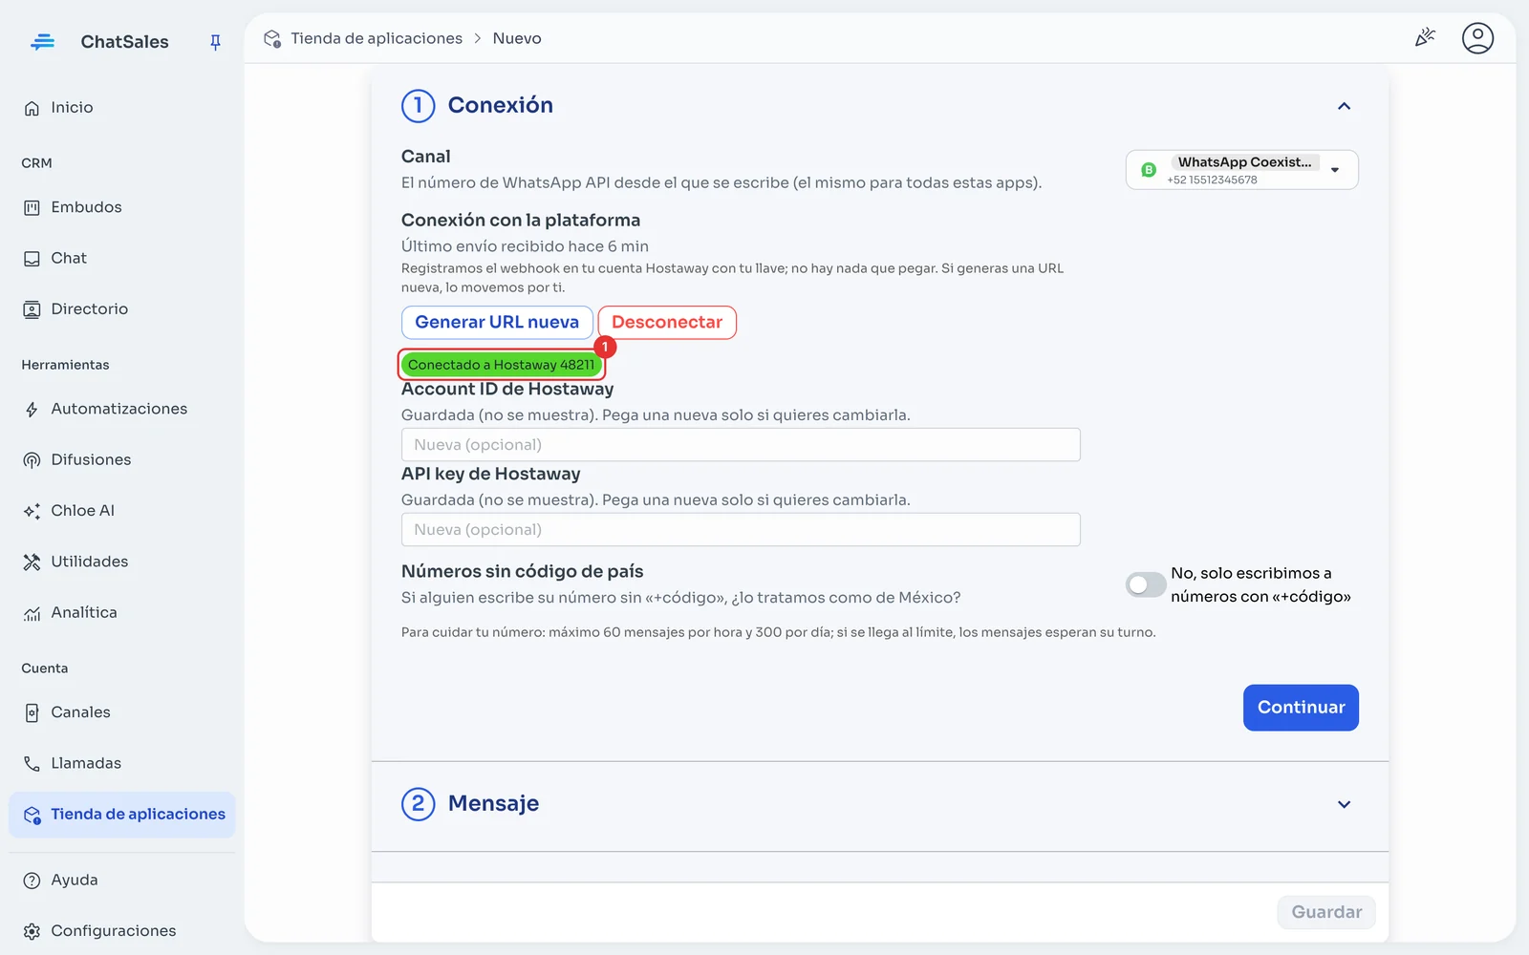Click the Automatizaciones lightning icon
This screenshot has width=1529, height=955.
pyautogui.click(x=32, y=410)
